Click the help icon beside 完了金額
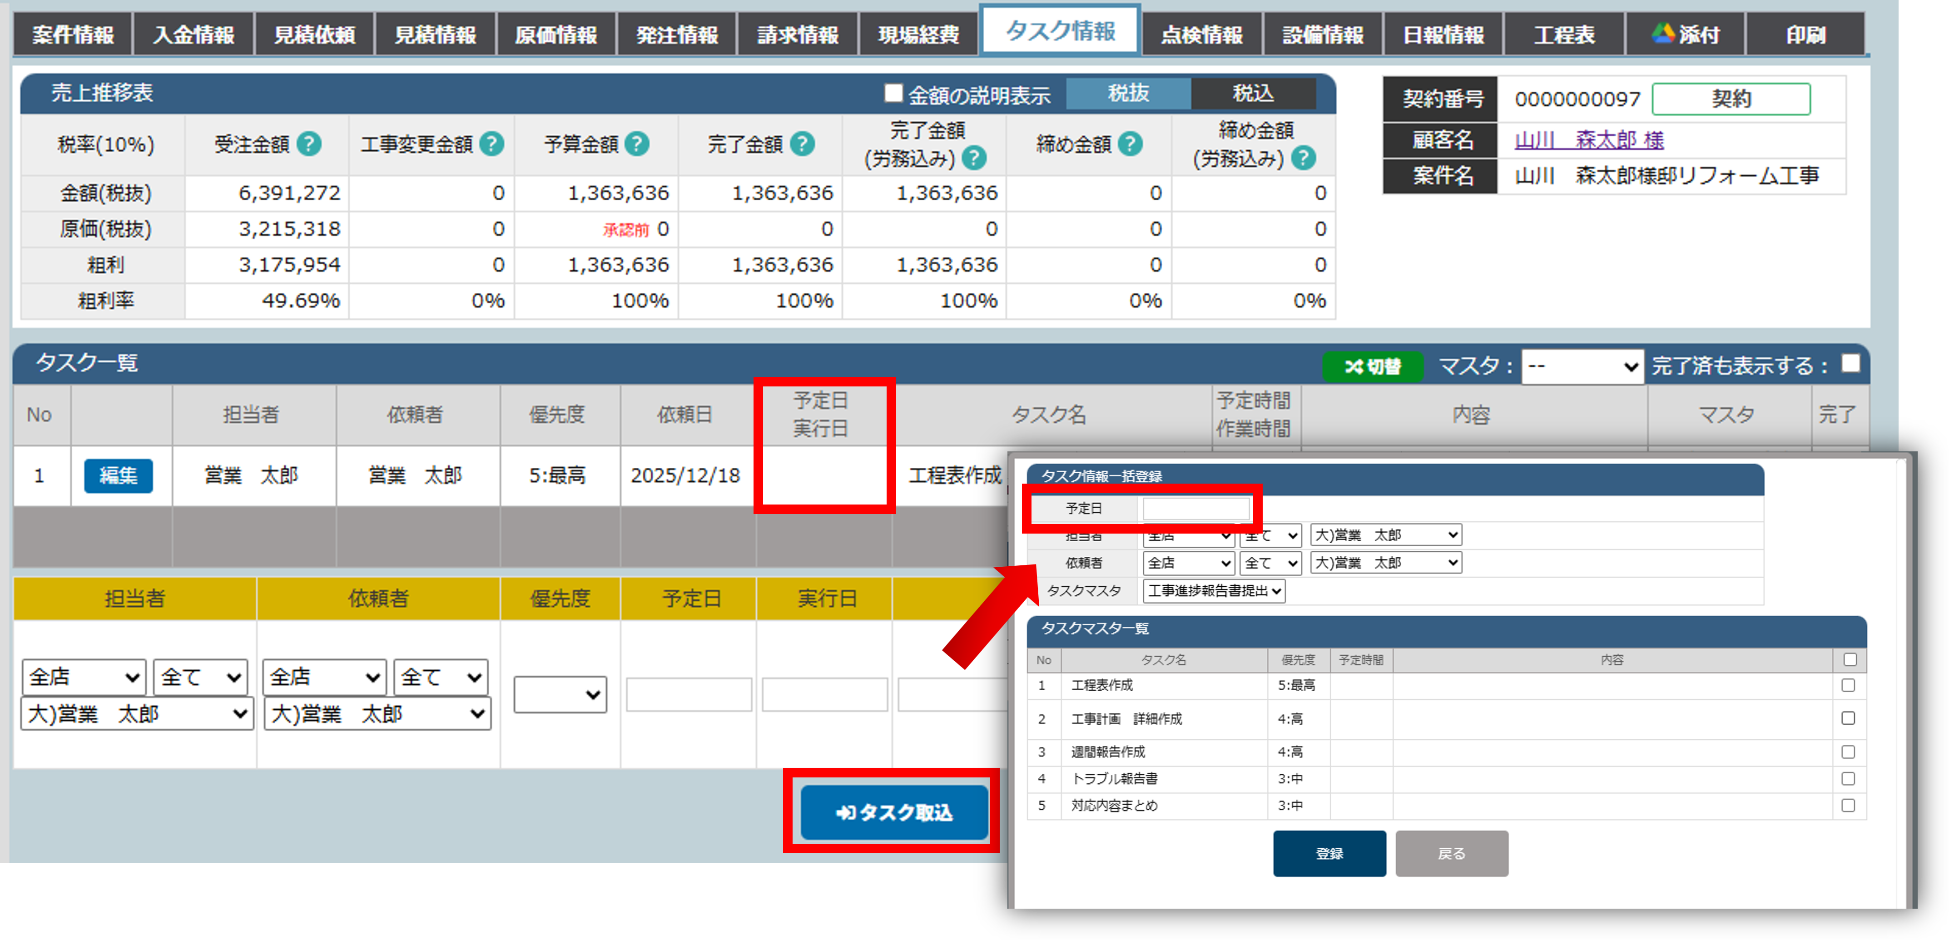 [802, 143]
